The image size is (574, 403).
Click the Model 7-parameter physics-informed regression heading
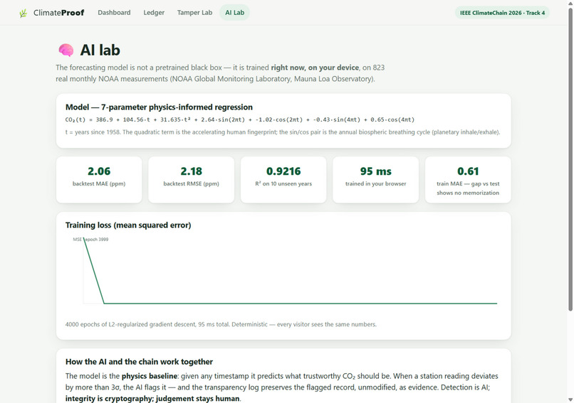coord(159,107)
